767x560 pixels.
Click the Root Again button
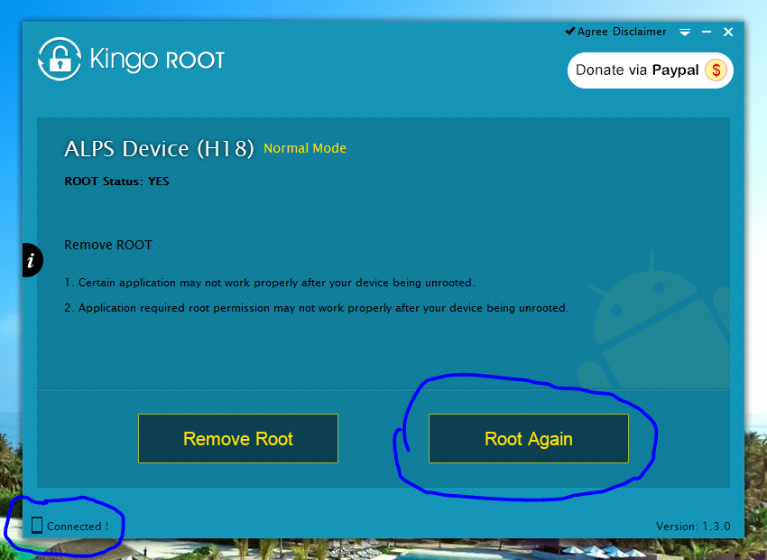pos(529,439)
